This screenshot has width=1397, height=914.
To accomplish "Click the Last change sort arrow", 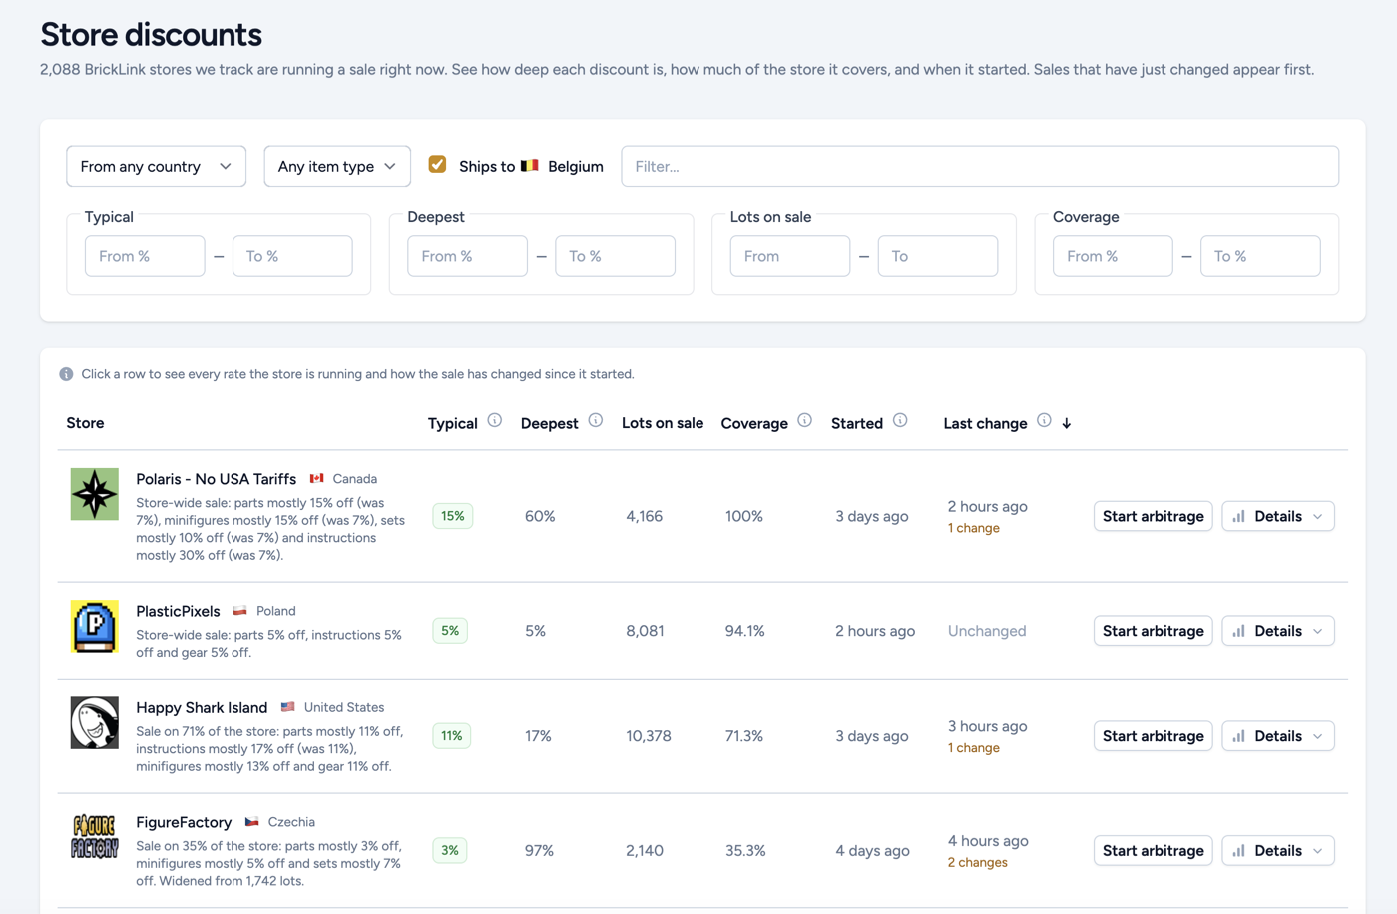I will (x=1067, y=423).
